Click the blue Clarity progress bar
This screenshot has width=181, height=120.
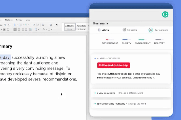pos(126,40)
